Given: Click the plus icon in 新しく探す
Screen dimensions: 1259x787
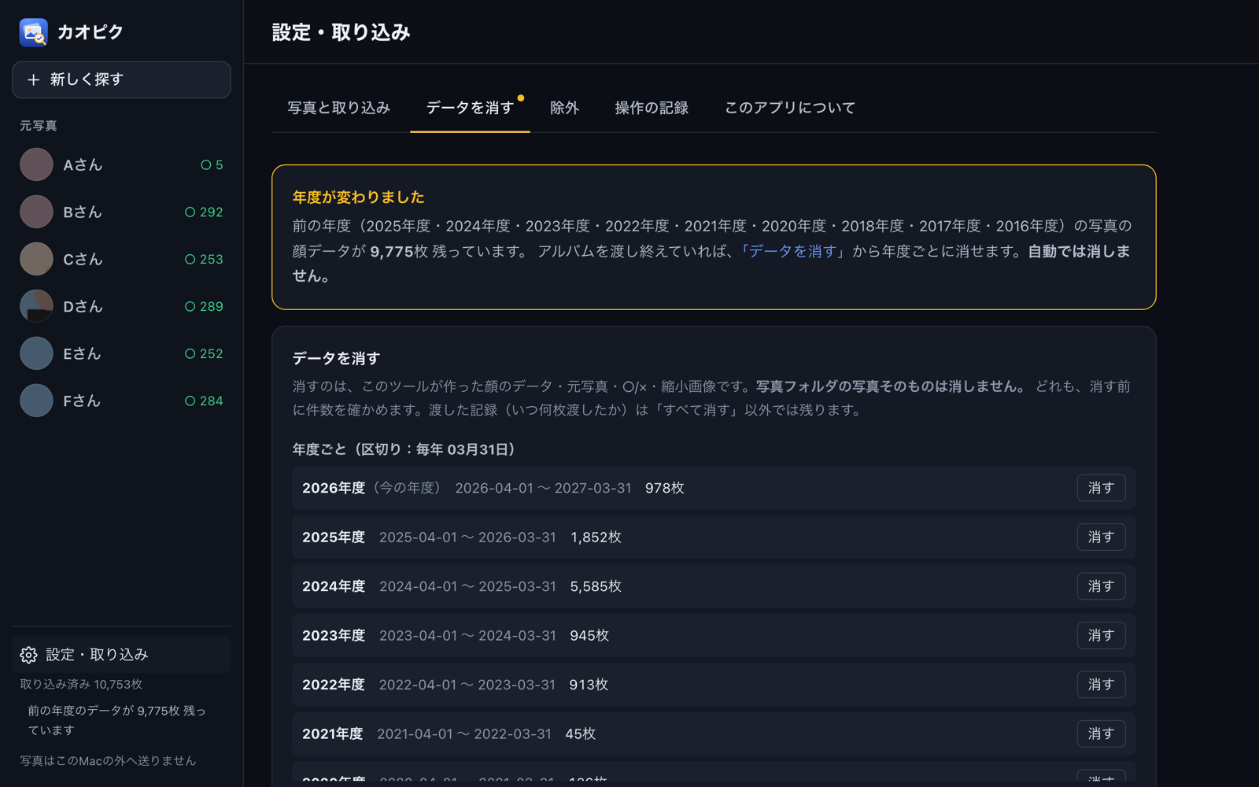Looking at the screenshot, I should coord(33,79).
